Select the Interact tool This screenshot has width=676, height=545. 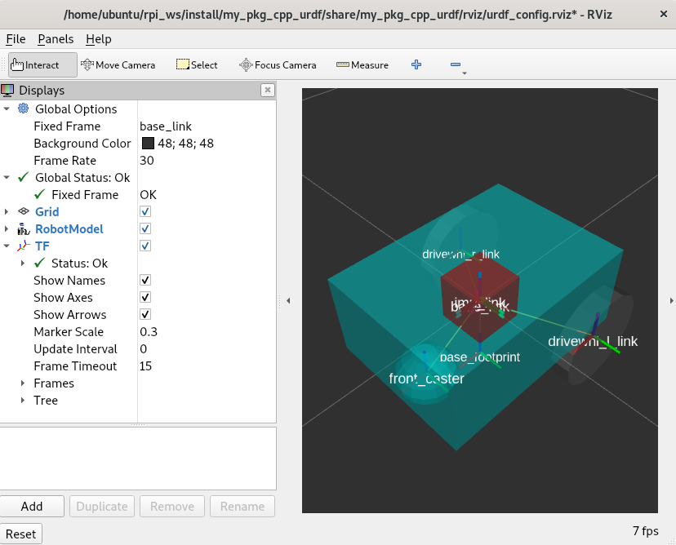(42, 65)
